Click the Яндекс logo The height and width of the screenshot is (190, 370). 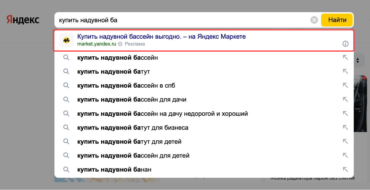23,19
